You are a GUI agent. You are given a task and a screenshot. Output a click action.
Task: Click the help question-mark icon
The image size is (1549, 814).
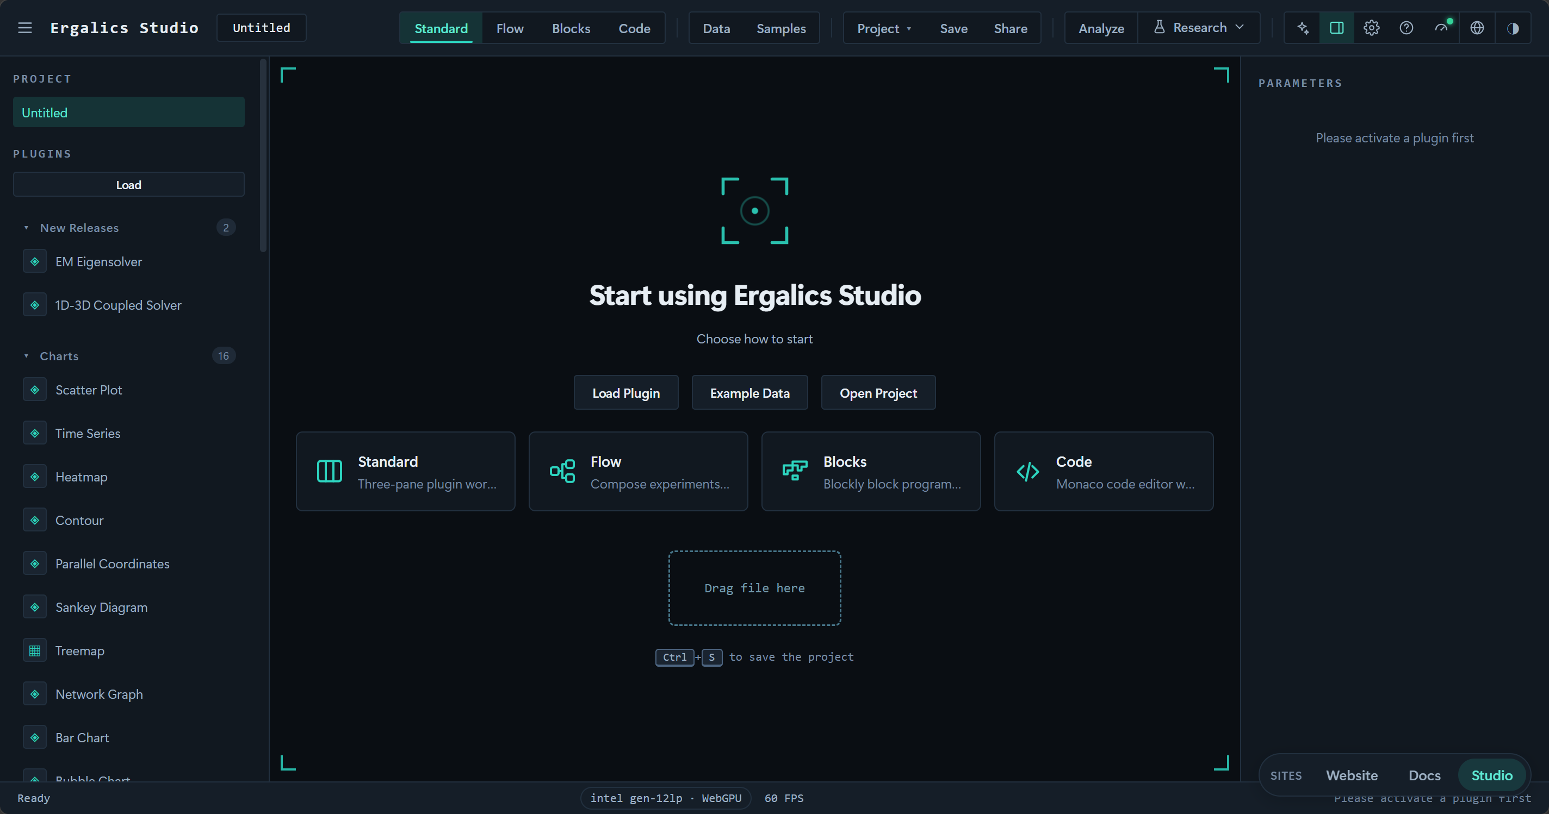click(x=1407, y=28)
